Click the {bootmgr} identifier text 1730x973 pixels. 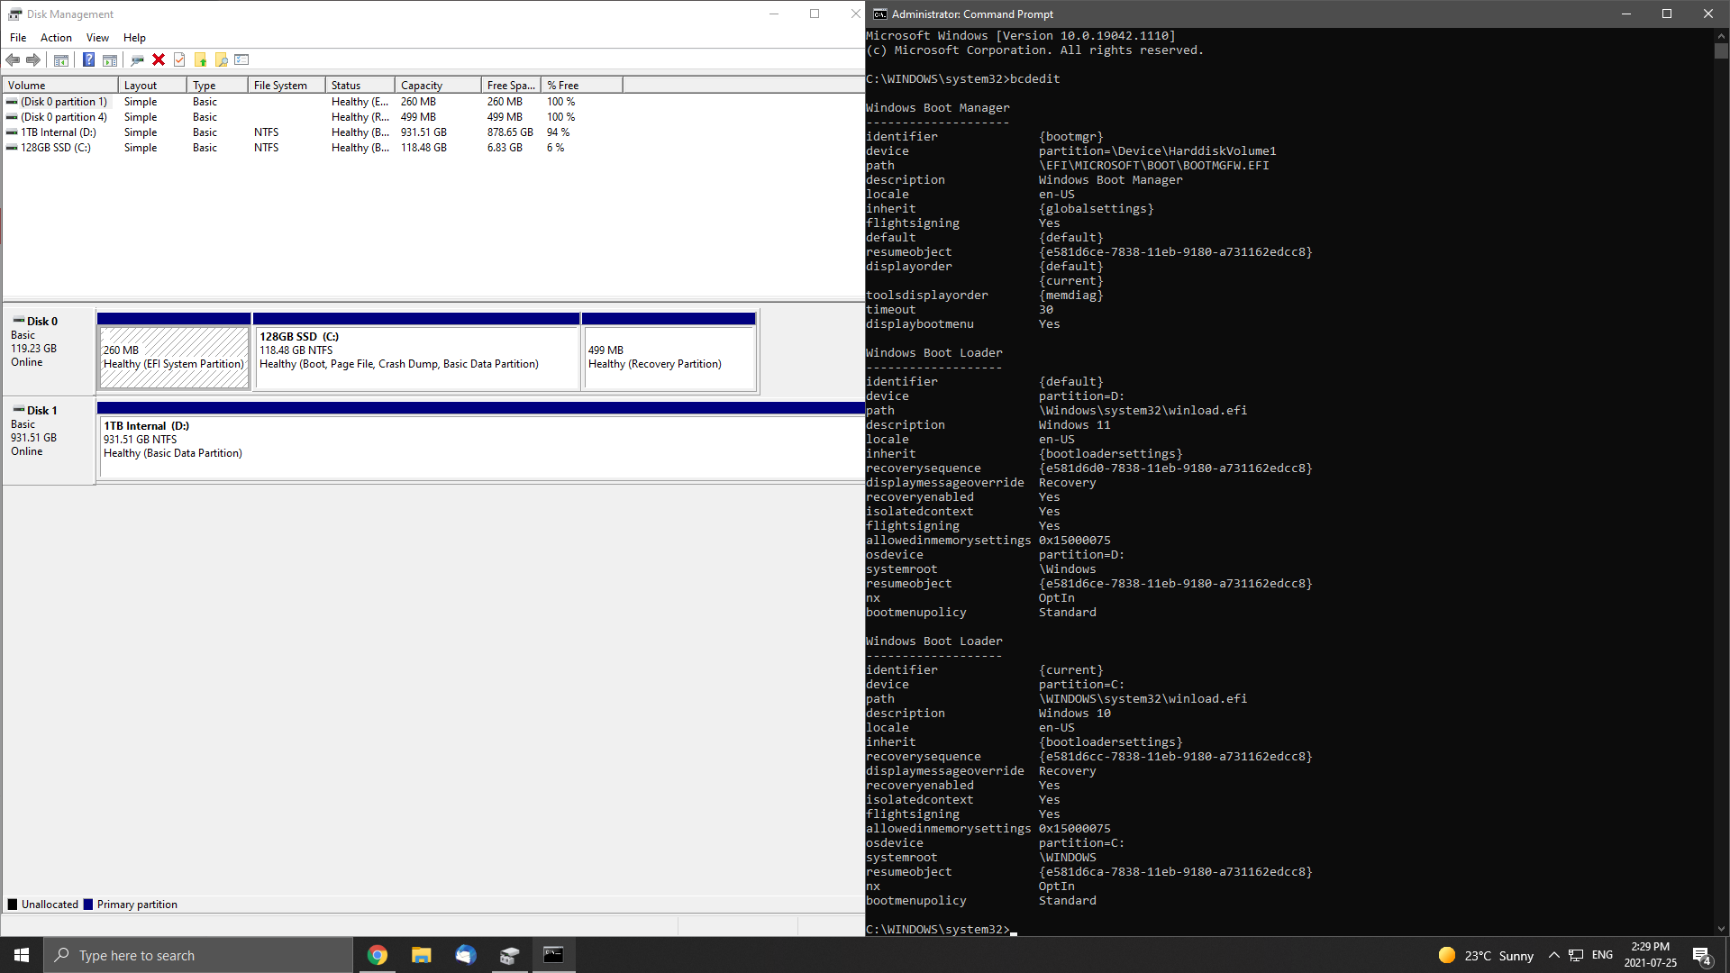pos(1070,137)
